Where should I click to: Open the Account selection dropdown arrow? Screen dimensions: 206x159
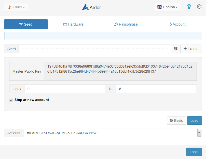pyautogui.click(x=199, y=133)
